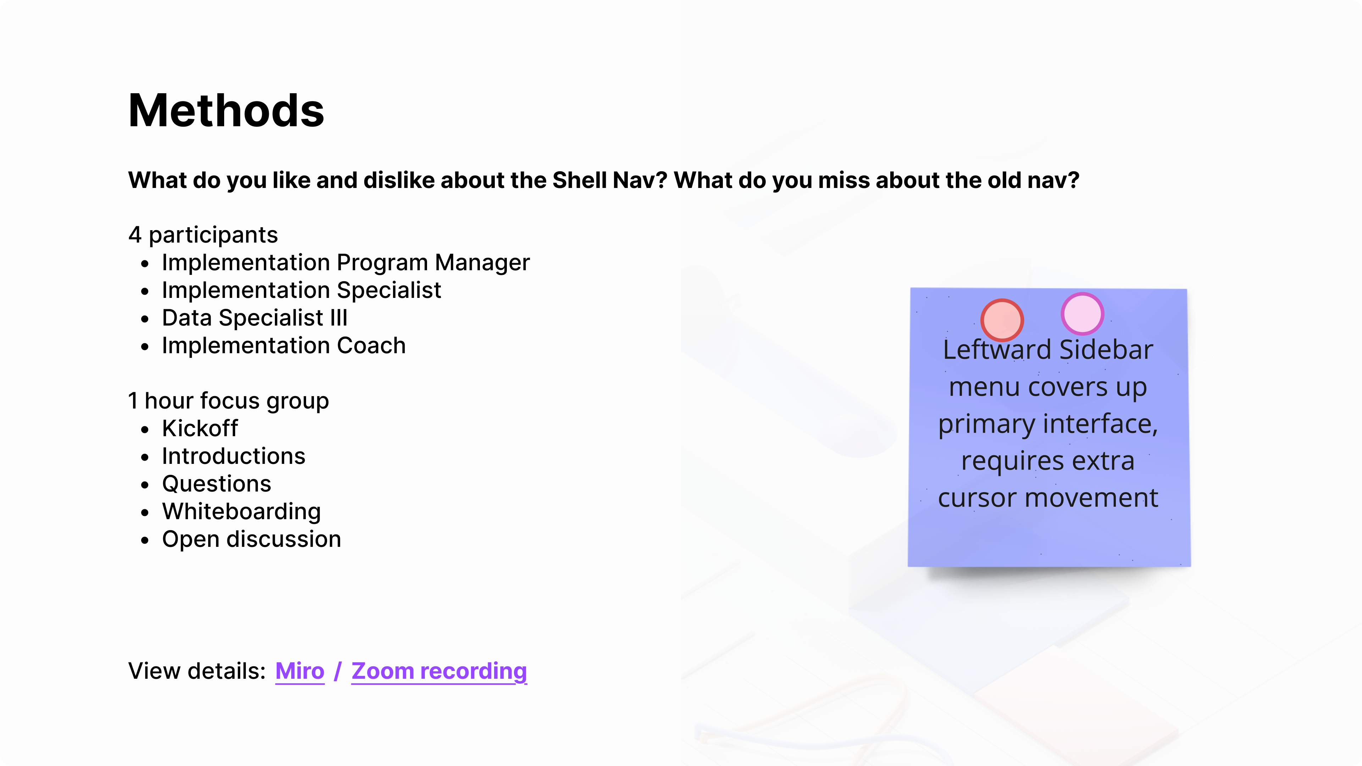Click the red dot sticker on sticky note
1362x766 pixels.
[1002, 320]
